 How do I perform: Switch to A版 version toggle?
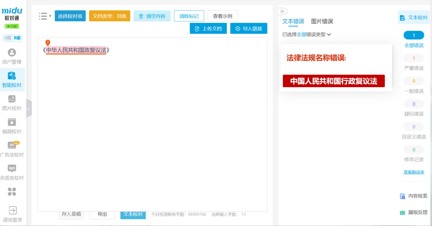point(8,38)
